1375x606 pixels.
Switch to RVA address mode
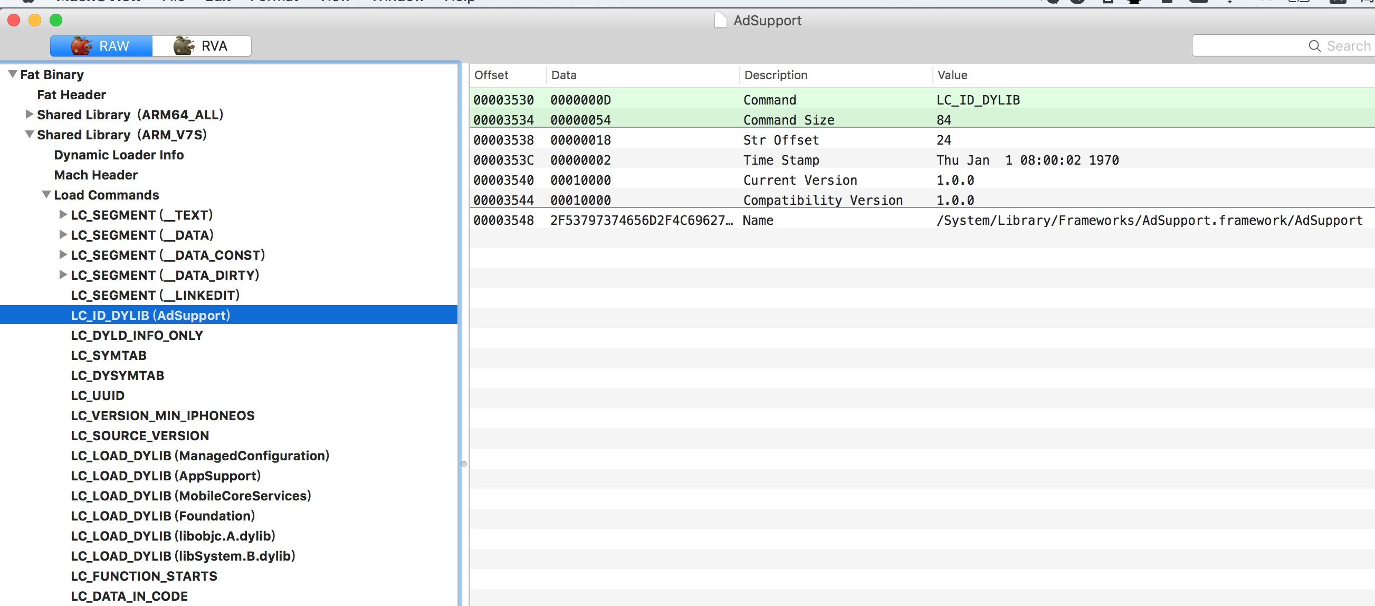tap(202, 46)
